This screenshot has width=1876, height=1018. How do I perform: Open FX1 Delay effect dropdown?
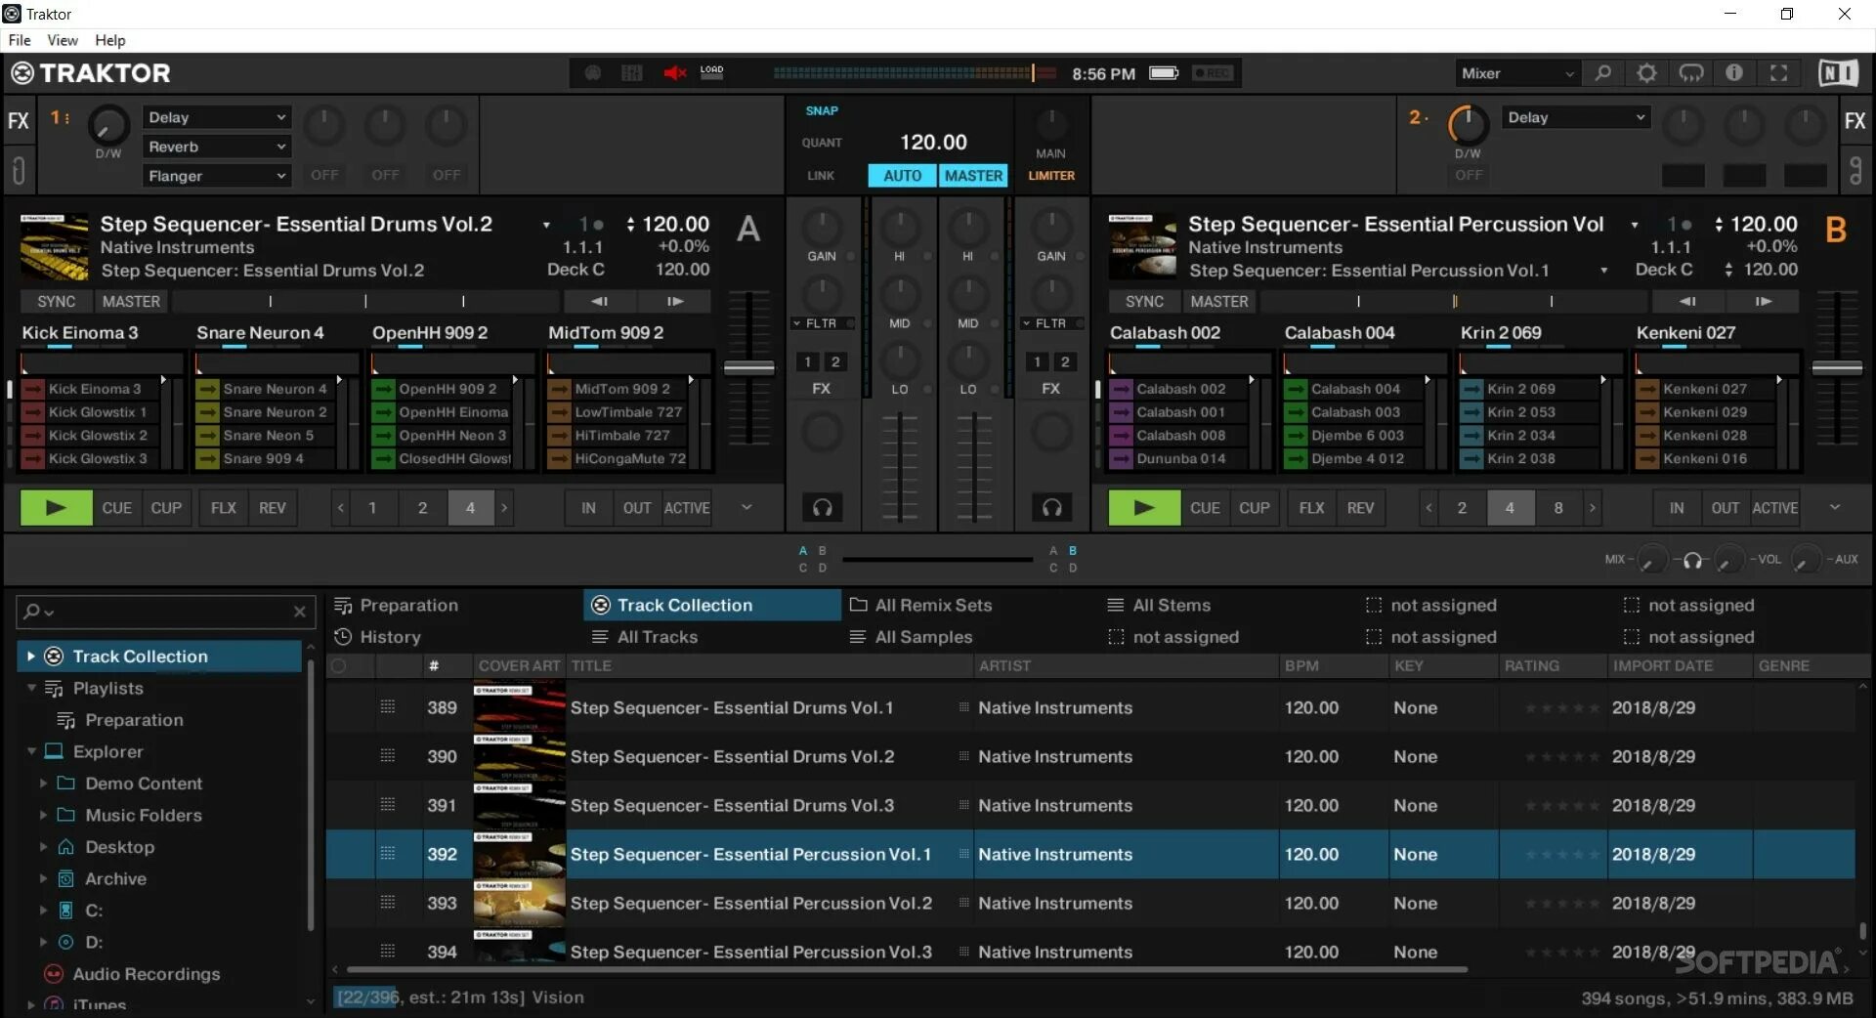(x=217, y=117)
